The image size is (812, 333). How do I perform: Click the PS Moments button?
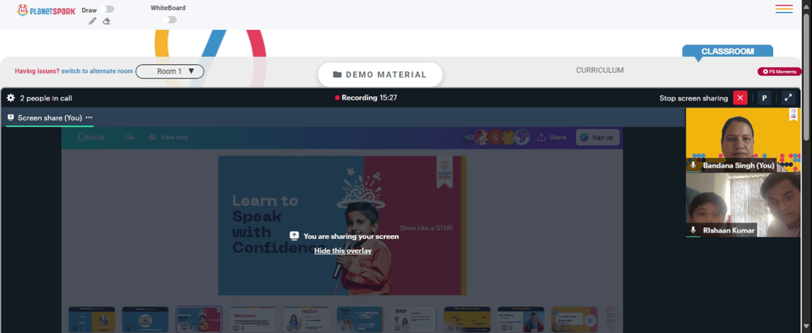point(780,72)
